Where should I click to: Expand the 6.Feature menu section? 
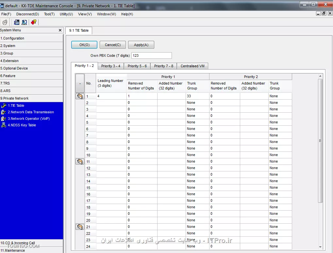pos(31,76)
